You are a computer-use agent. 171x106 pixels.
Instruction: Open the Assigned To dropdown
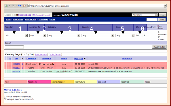coord(37,35)
